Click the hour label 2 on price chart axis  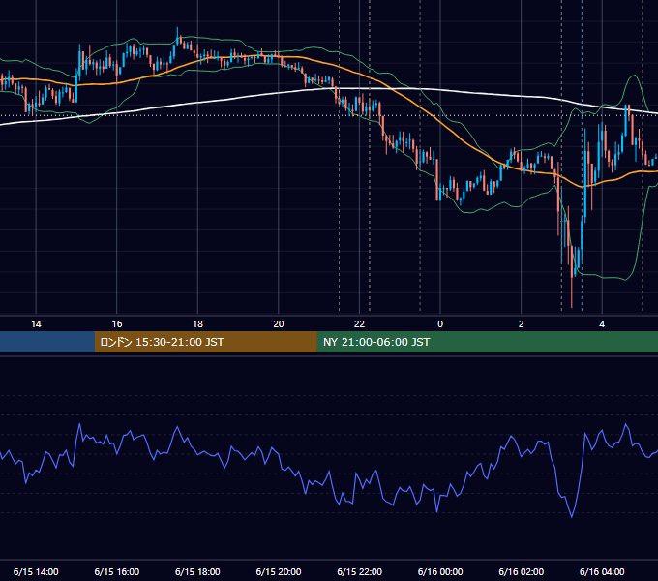click(x=522, y=324)
